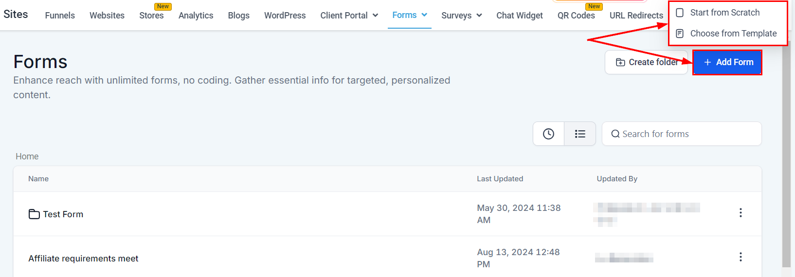The width and height of the screenshot is (795, 277).
Task: Click the Test Form folder icon
Action: coord(34,214)
